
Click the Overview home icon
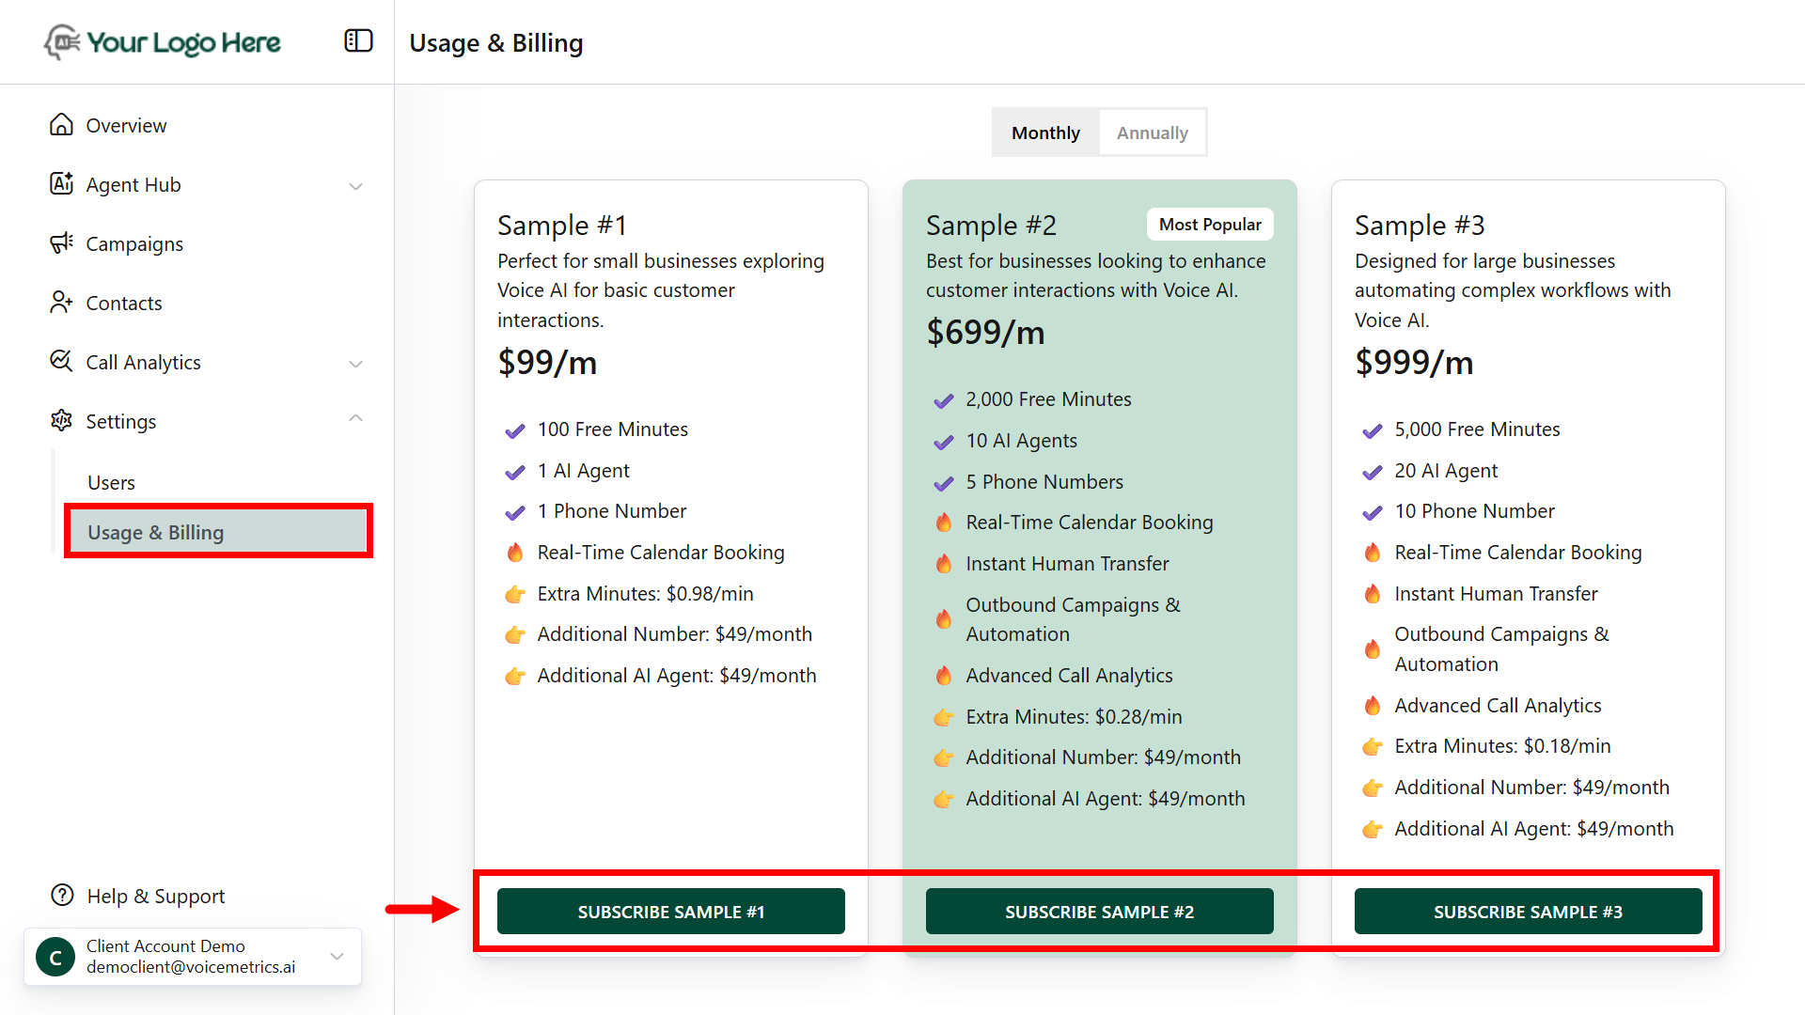coord(61,125)
